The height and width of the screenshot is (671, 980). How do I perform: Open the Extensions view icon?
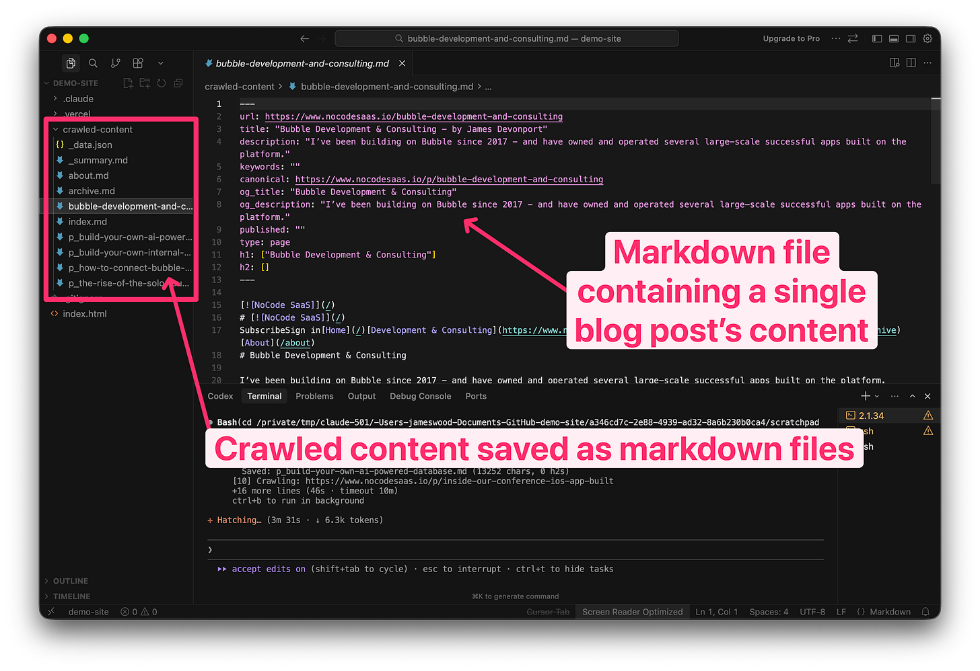138,63
